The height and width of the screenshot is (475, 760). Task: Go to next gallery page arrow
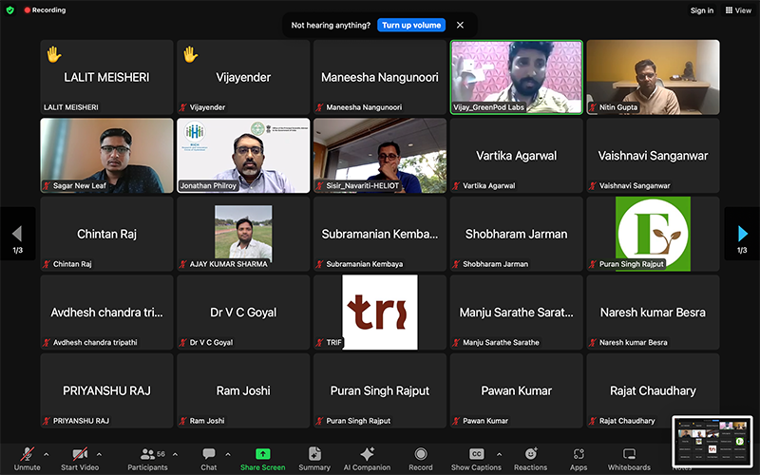(x=742, y=234)
